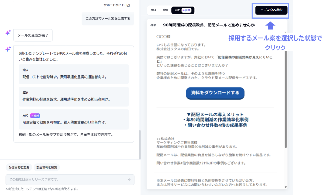This screenshot has height=195, width=327.
Task: Select the 案C tab
Action: coord(183,10)
